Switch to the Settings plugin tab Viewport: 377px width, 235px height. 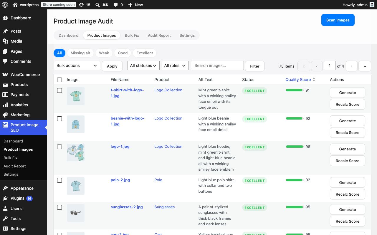(x=187, y=35)
